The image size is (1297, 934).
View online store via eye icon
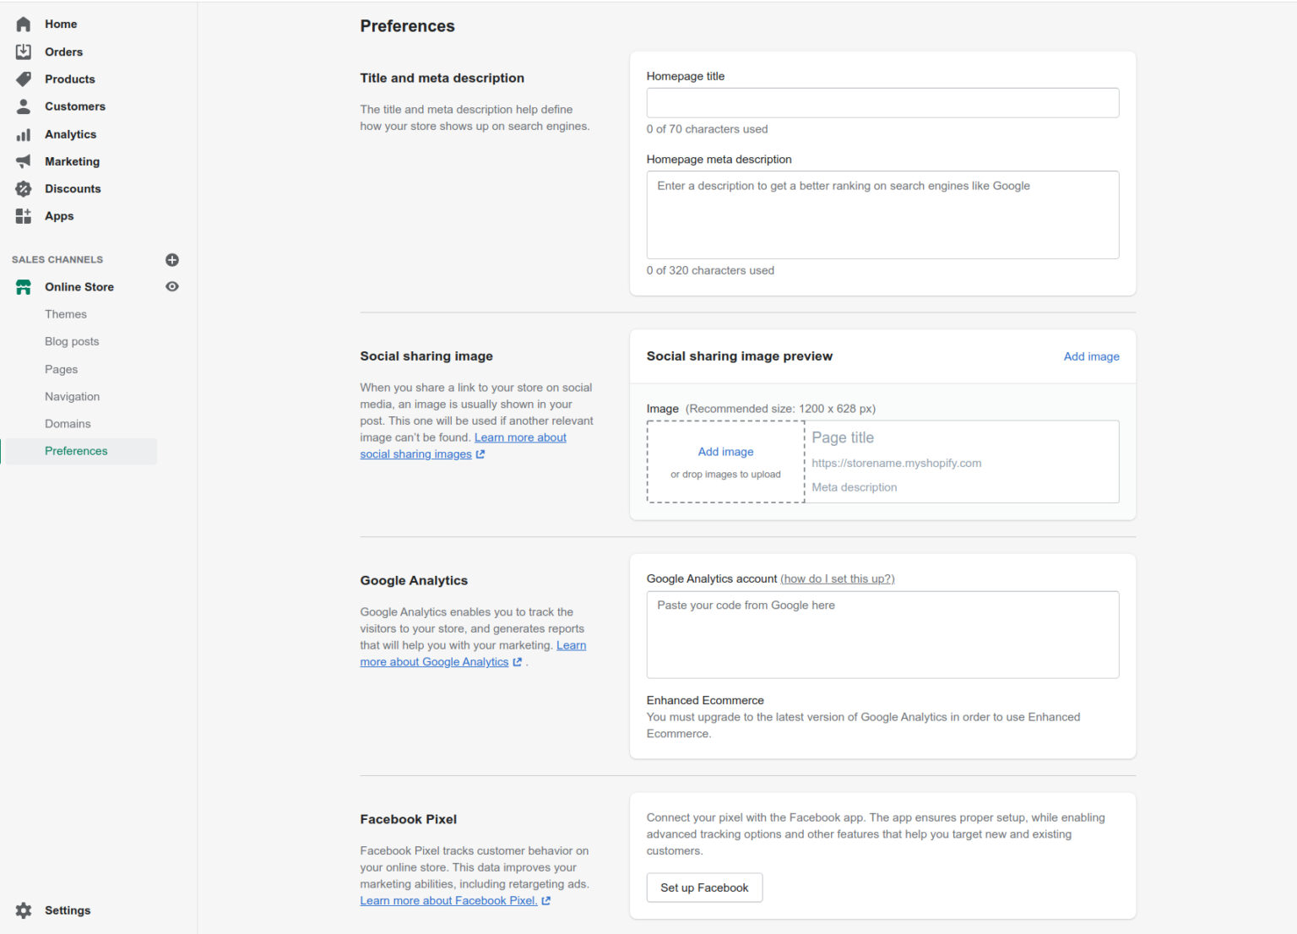click(x=172, y=287)
